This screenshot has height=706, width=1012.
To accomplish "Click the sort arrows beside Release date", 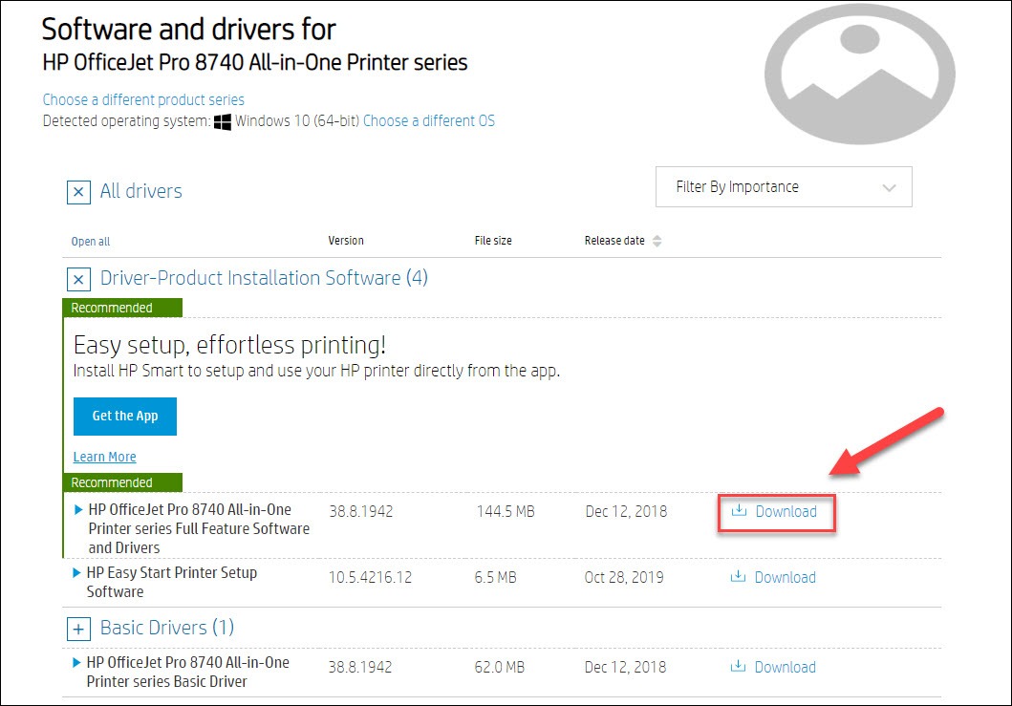I will (x=657, y=241).
